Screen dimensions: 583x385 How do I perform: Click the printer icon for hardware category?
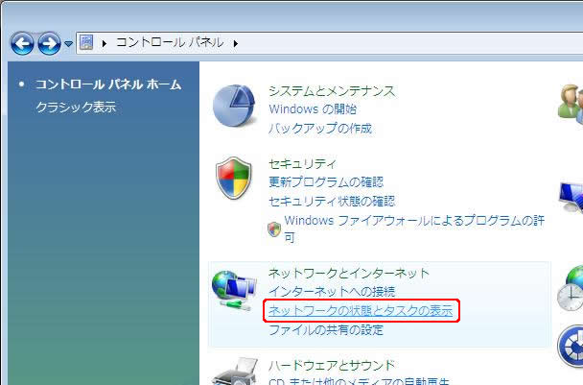(236, 372)
